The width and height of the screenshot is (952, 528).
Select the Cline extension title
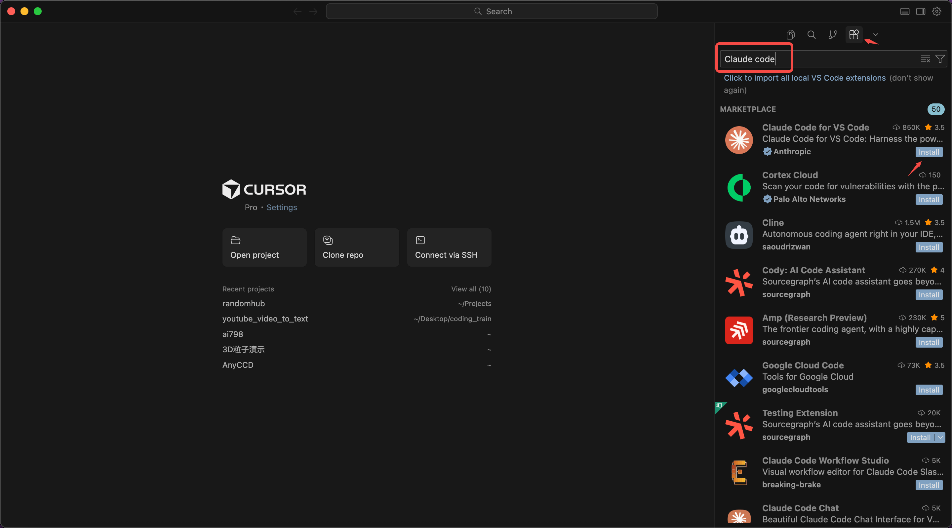point(773,223)
